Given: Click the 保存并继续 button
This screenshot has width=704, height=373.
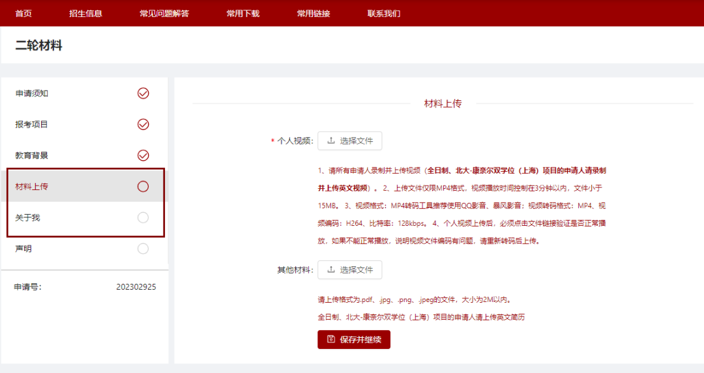Looking at the screenshot, I should coord(354,339).
